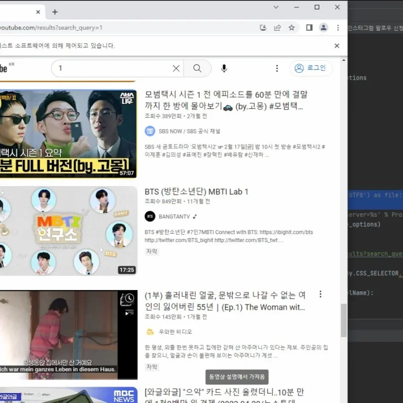Visit SBS NOW / SBS 공식 채널 link
Screen dimensions: 403x403
pyautogui.click(x=189, y=131)
